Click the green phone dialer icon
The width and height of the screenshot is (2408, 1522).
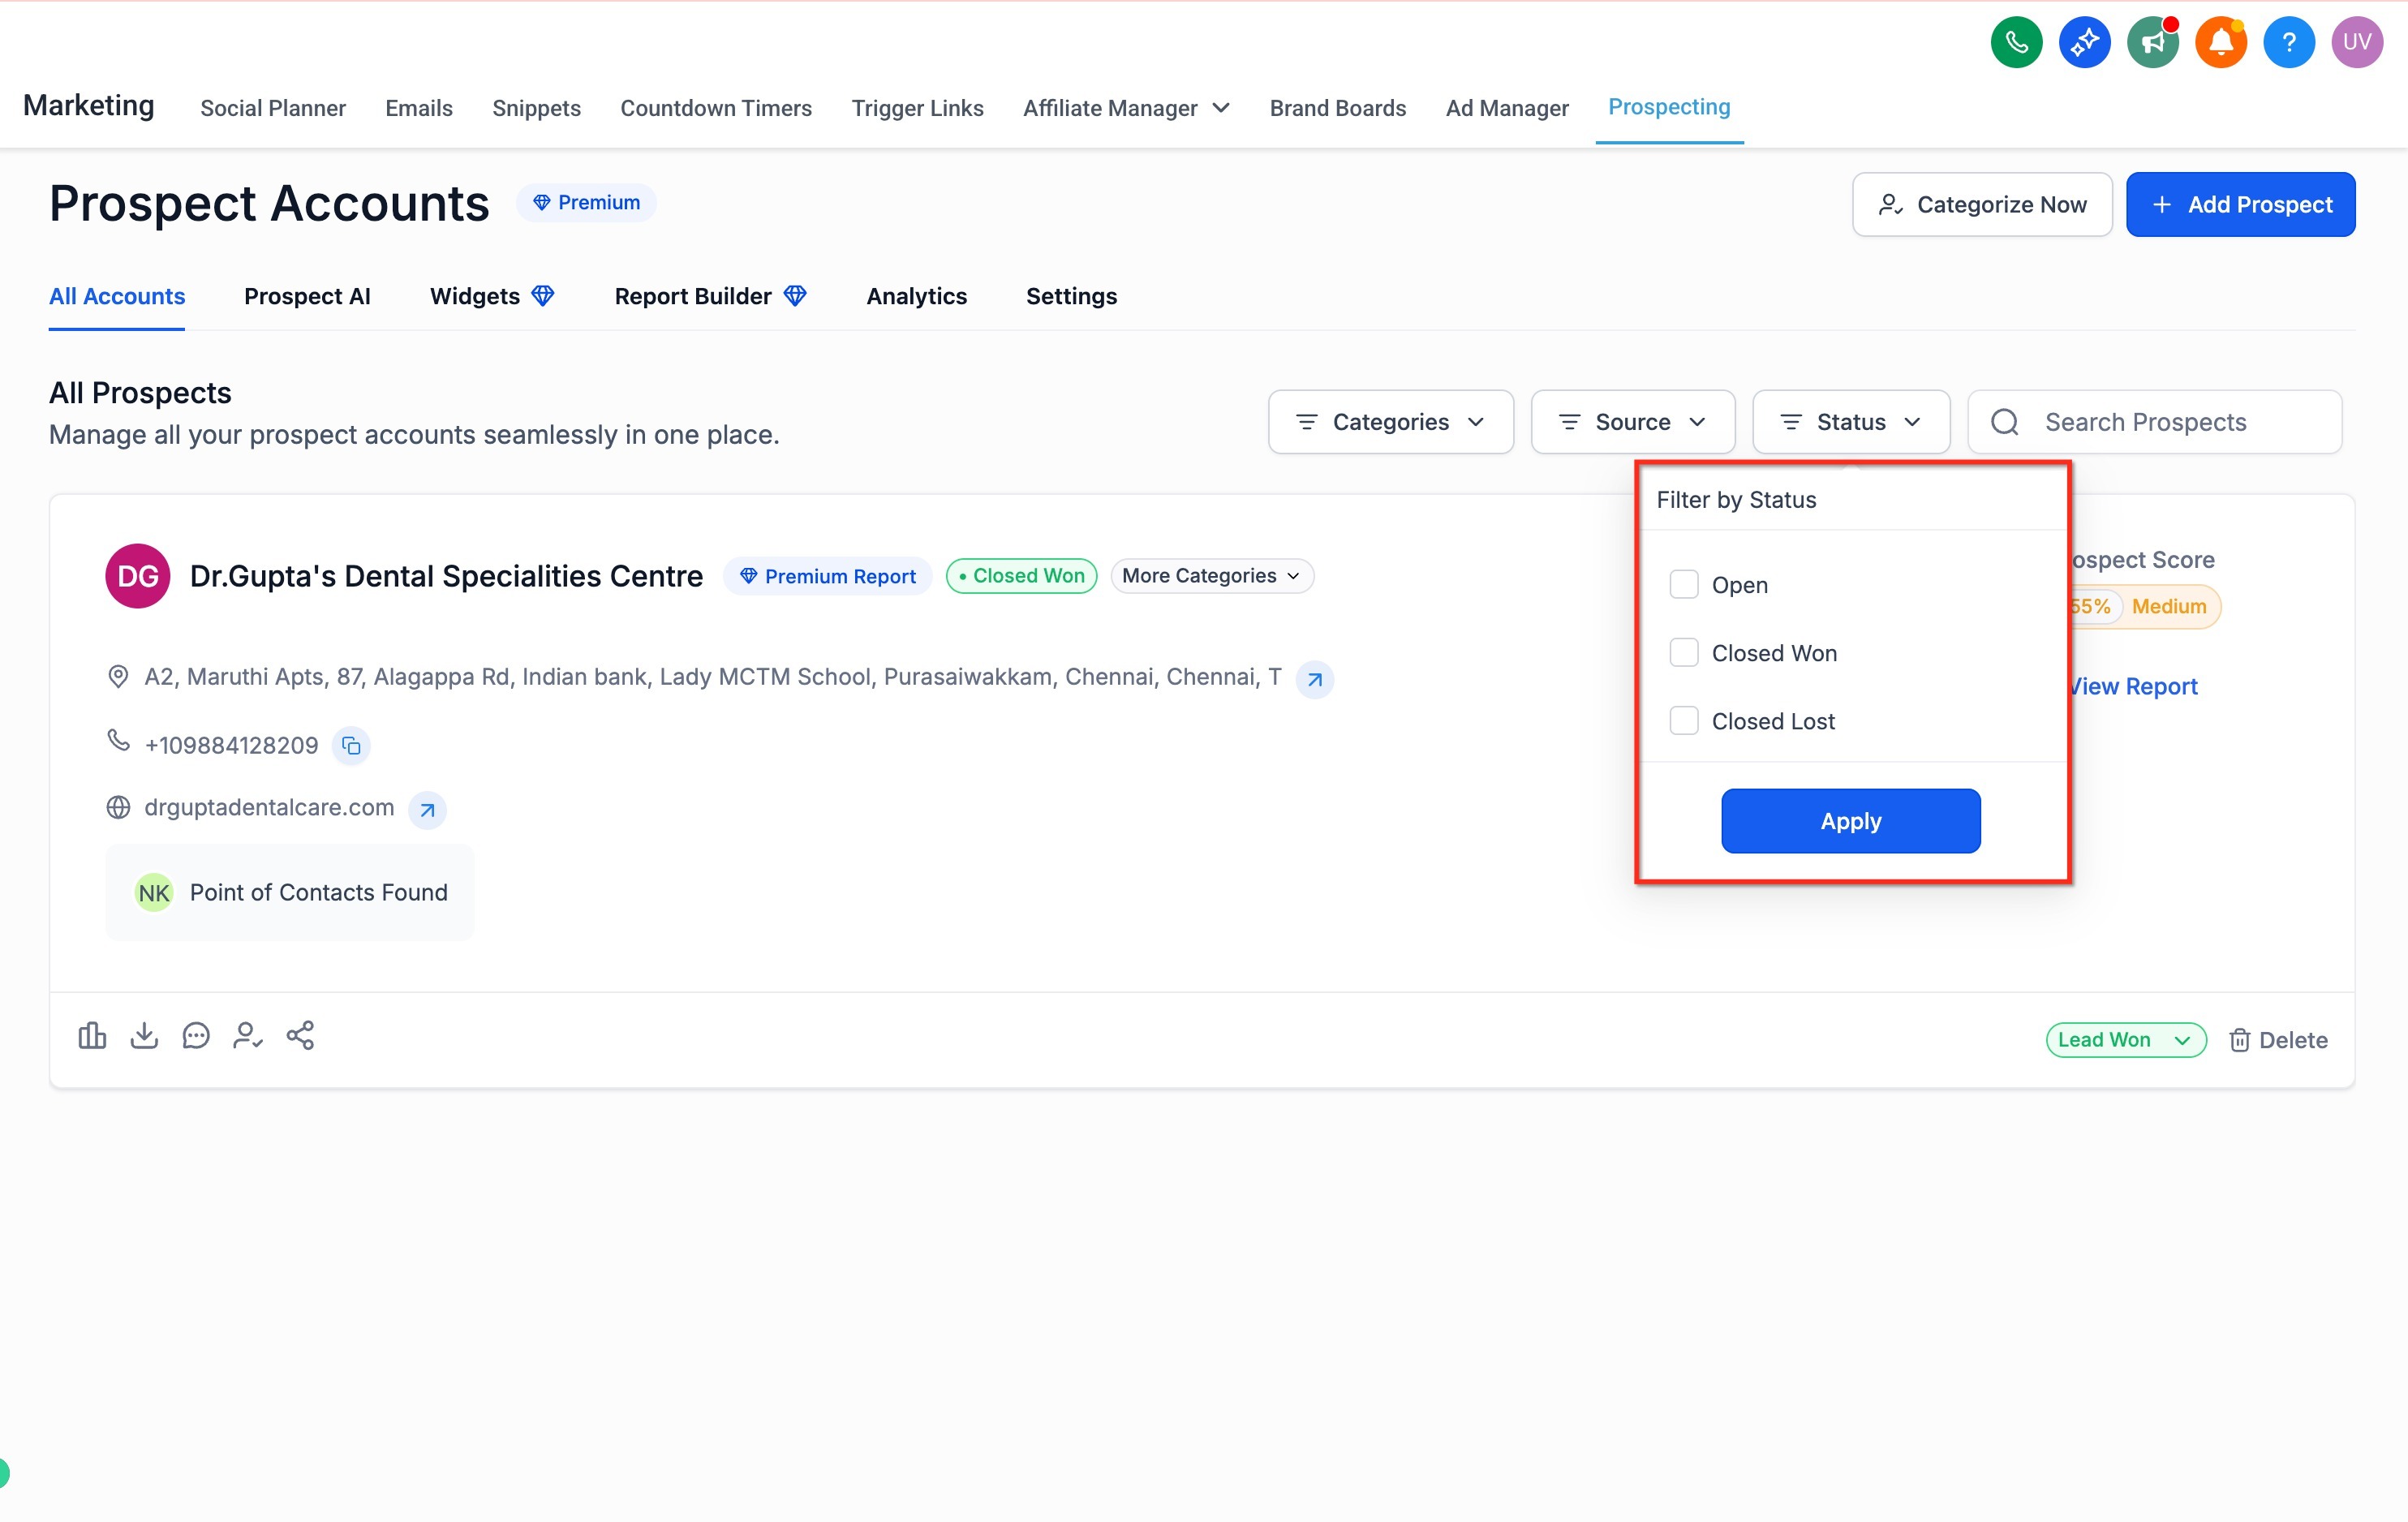(2016, 42)
